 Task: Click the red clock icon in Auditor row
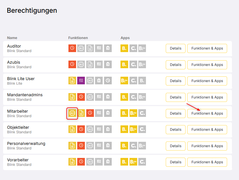(72, 48)
